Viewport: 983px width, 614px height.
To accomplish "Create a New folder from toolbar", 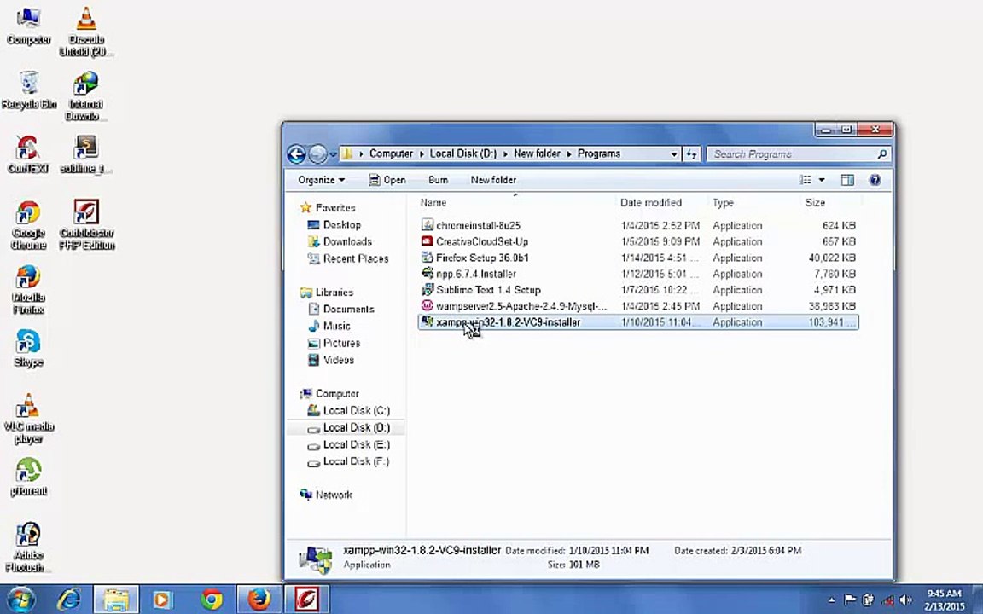I will (493, 180).
